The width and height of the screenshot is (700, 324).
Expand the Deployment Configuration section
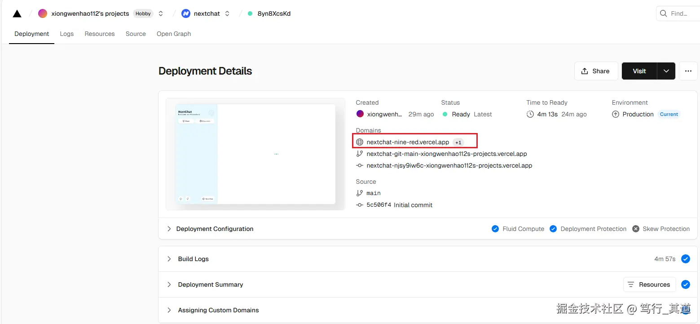(169, 229)
